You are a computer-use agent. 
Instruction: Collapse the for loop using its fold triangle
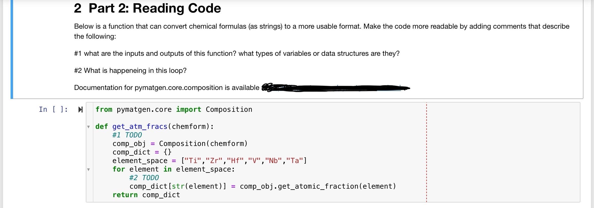point(88,170)
